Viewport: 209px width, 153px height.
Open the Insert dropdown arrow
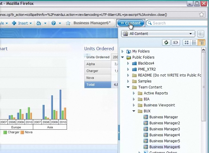pos(30,23)
